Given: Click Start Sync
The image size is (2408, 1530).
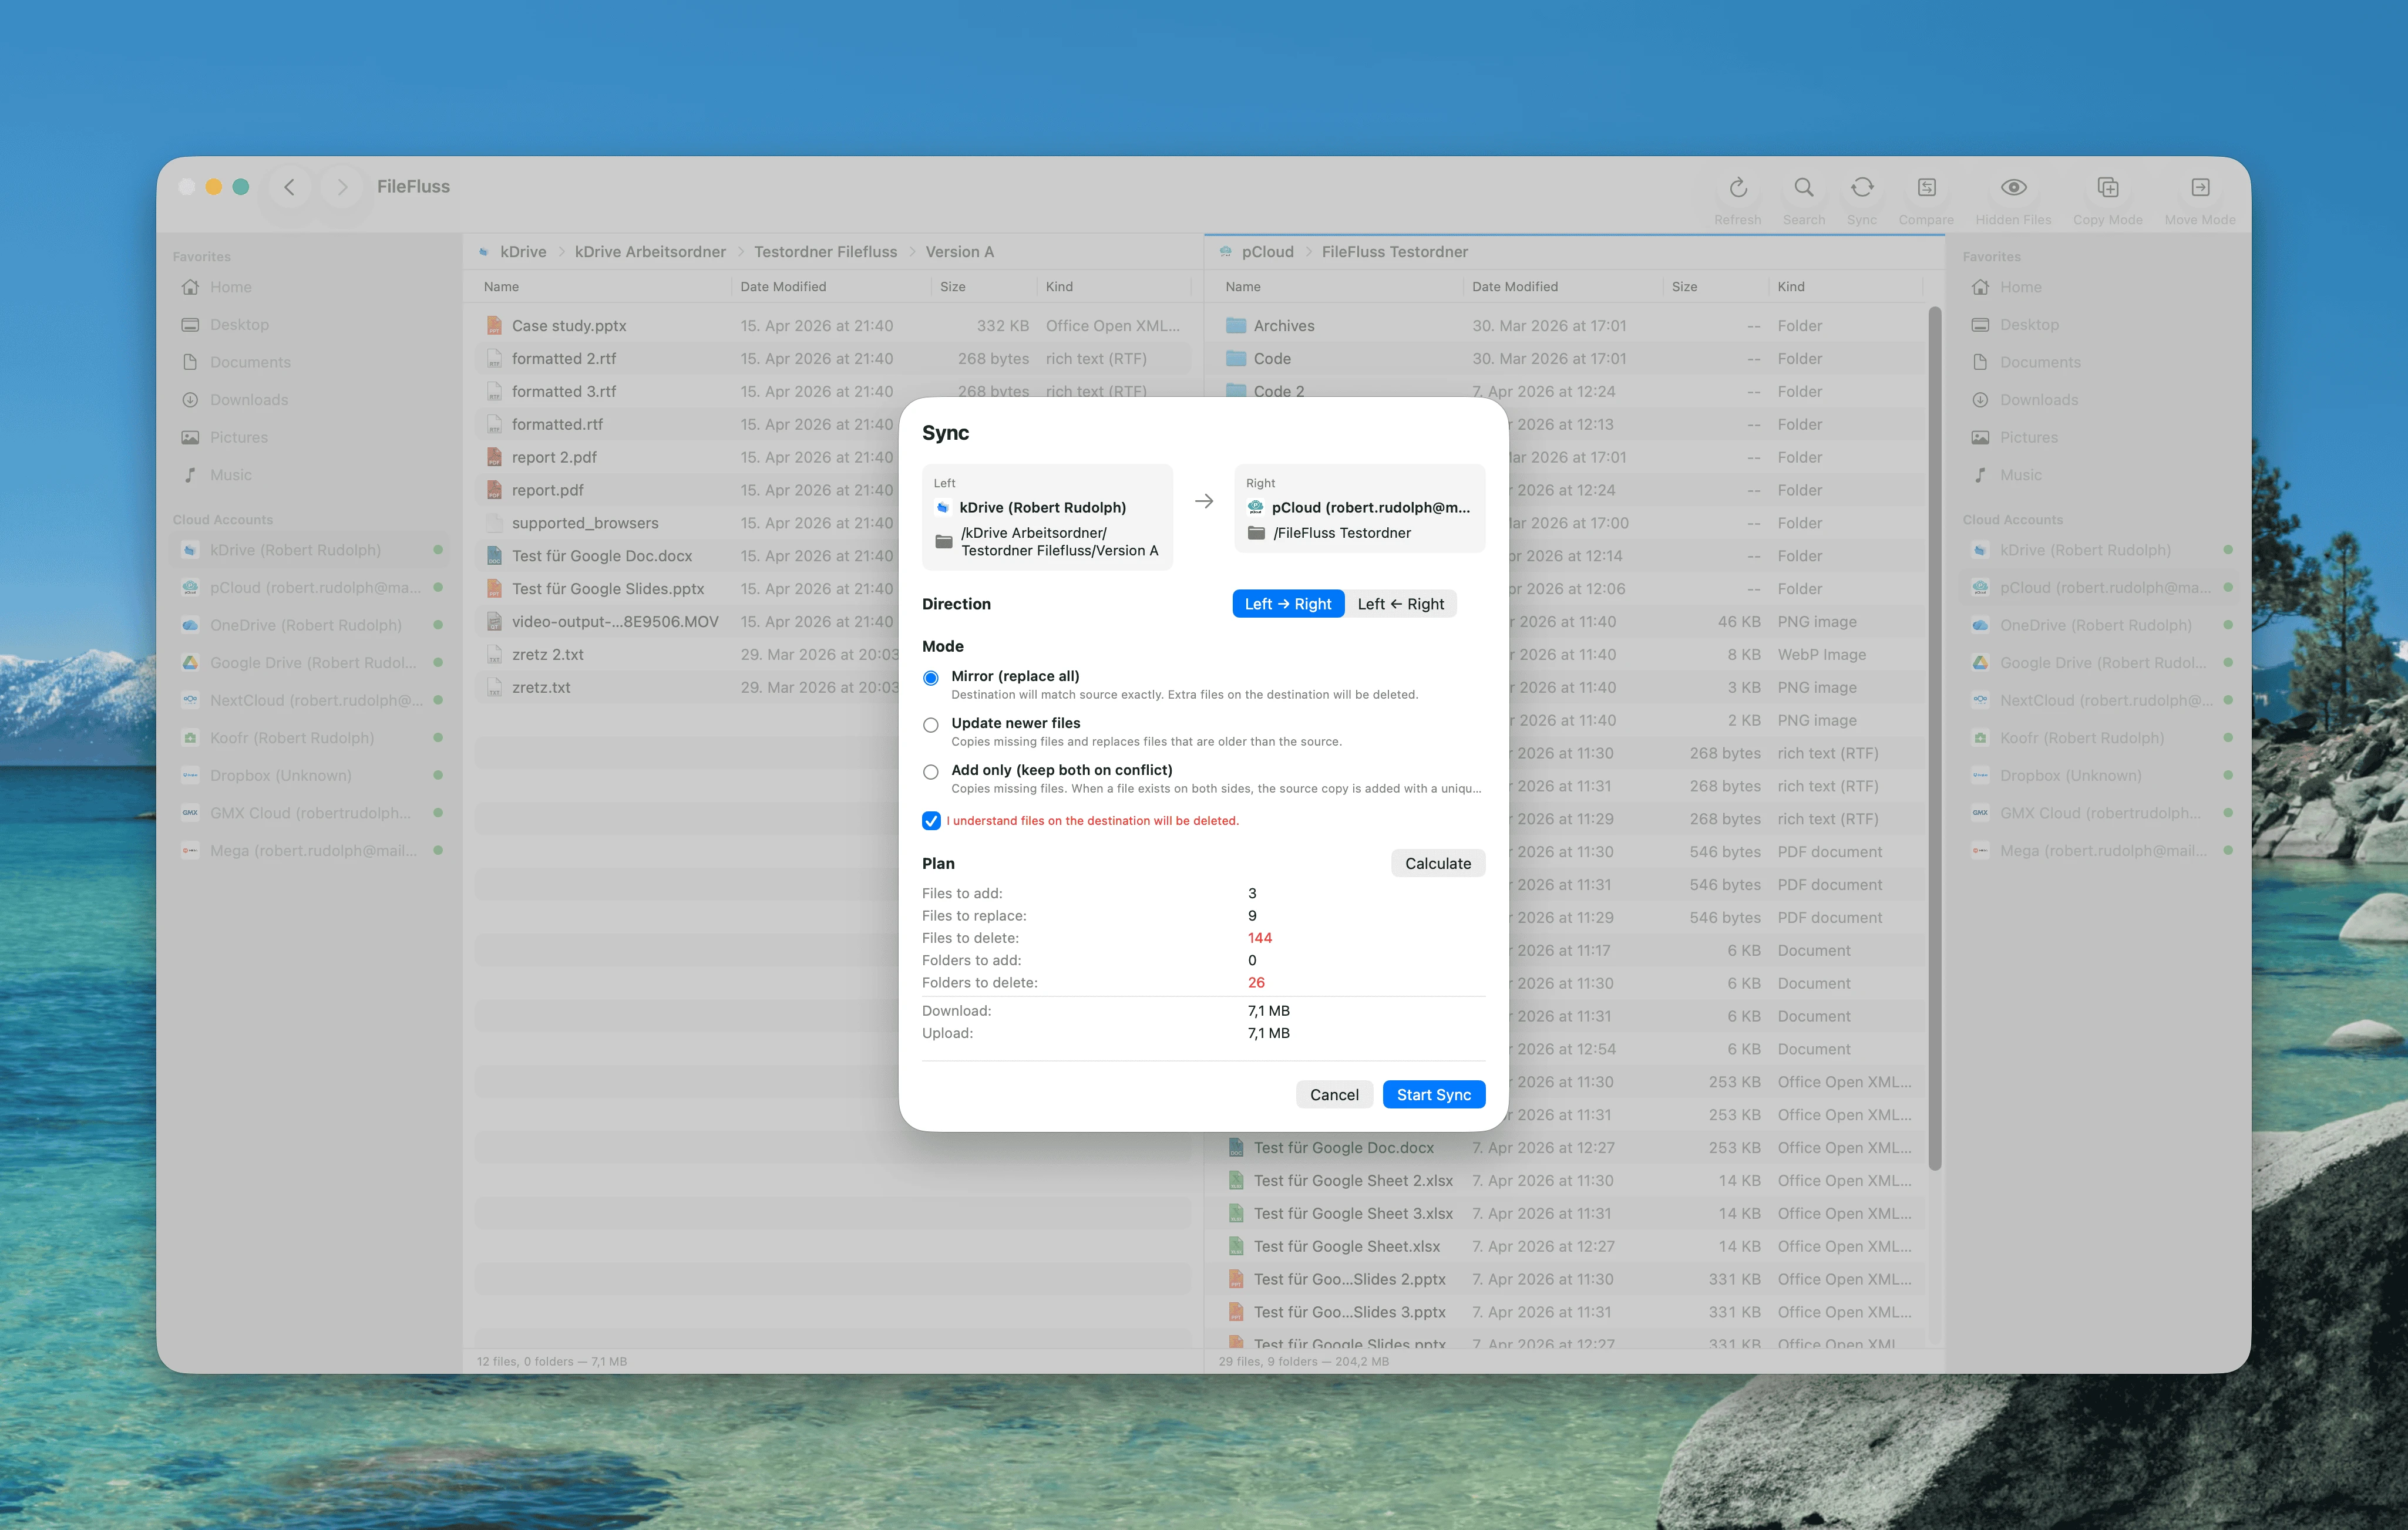Looking at the screenshot, I should pyautogui.click(x=1433, y=1094).
